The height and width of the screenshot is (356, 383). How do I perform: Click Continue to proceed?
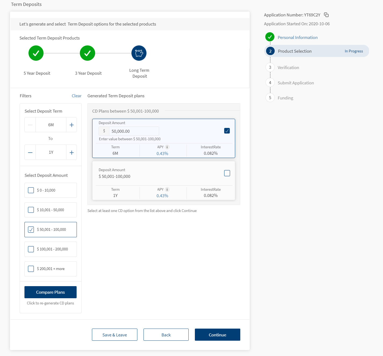[x=217, y=335]
